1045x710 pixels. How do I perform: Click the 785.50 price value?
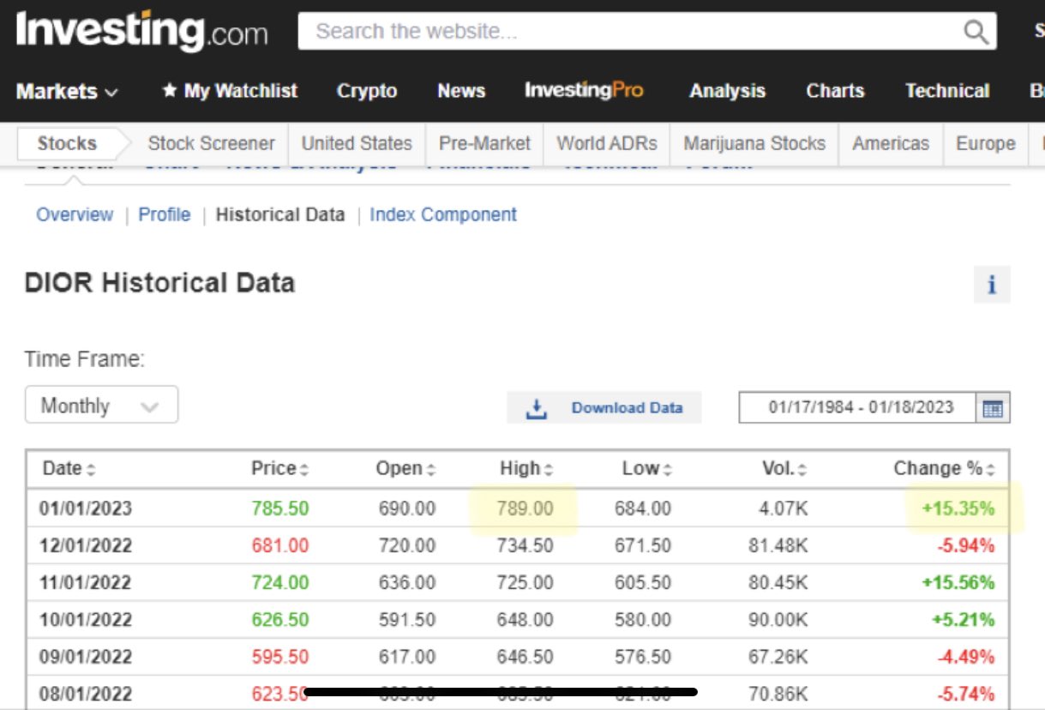pyautogui.click(x=280, y=508)
